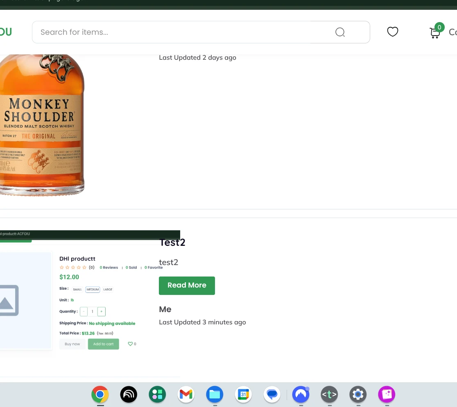Image resolution: width=457 pixels, height=407 pixels.
Task: Add DHI productt to cart
Action: [103, 344]
